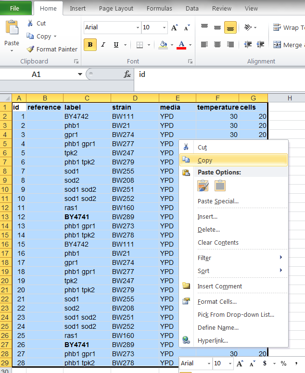305x373 pixels.
Task: Align text left in the ribbon
Action: click(204, 45)
